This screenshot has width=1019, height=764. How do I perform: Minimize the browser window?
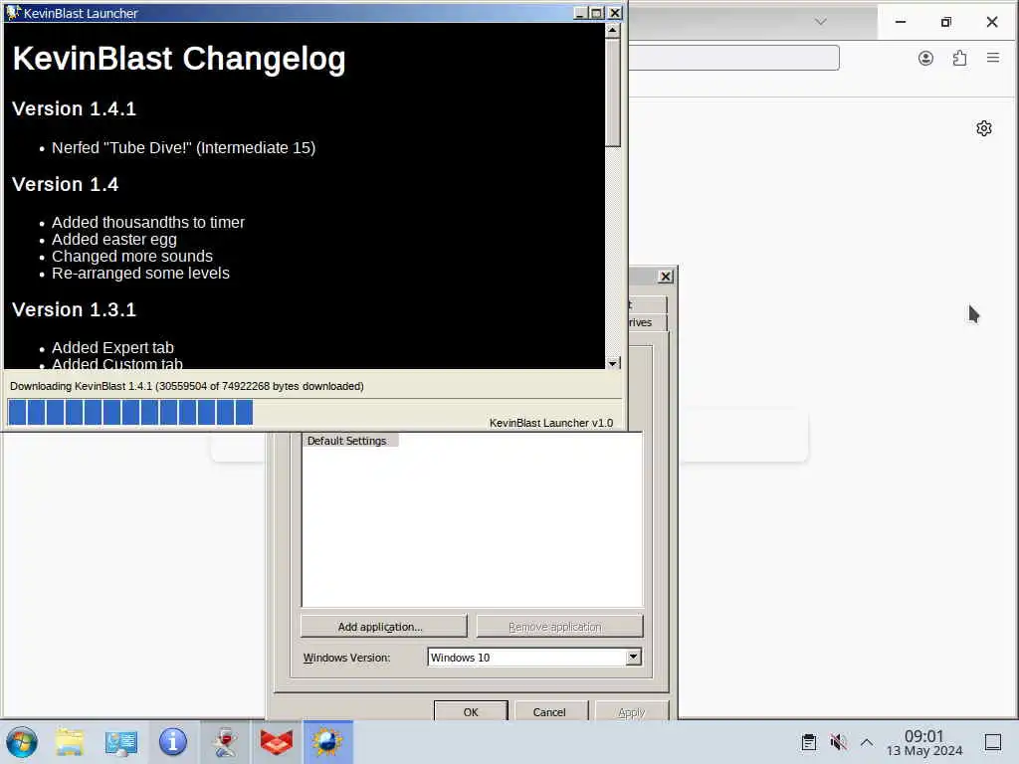901,22
